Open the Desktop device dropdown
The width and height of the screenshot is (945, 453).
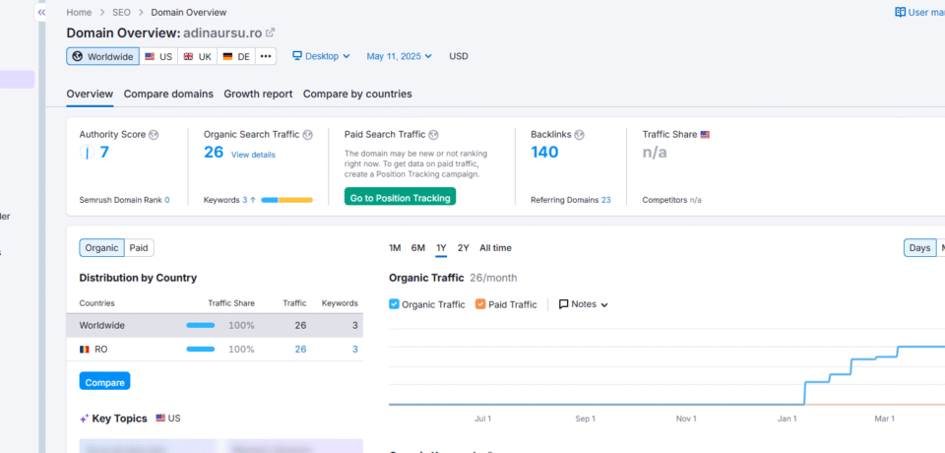pos(321,56)
